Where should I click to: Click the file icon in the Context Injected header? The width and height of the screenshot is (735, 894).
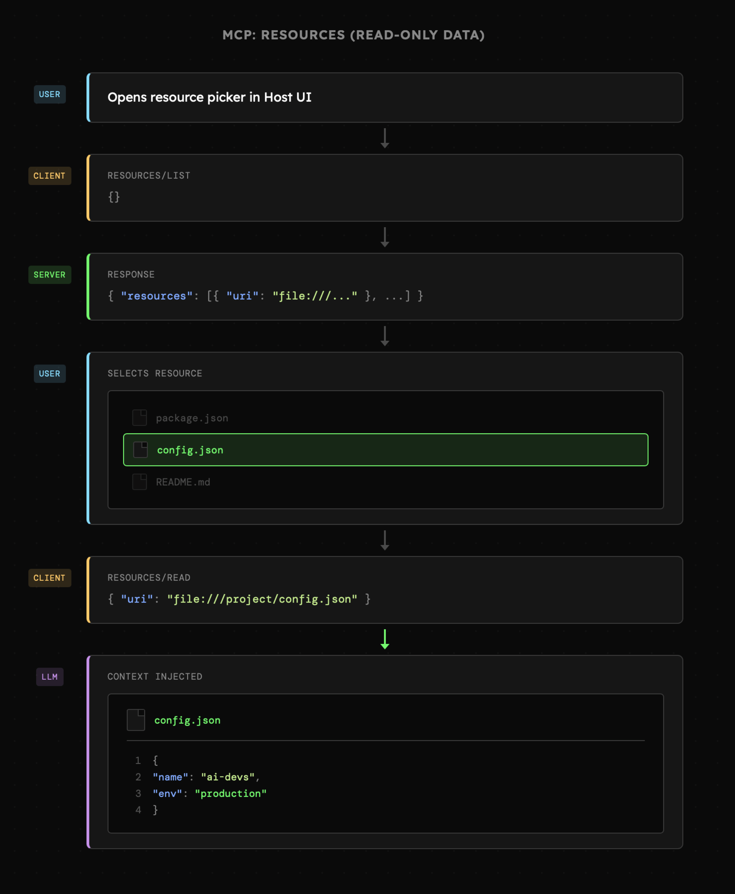tap(136, 720)
